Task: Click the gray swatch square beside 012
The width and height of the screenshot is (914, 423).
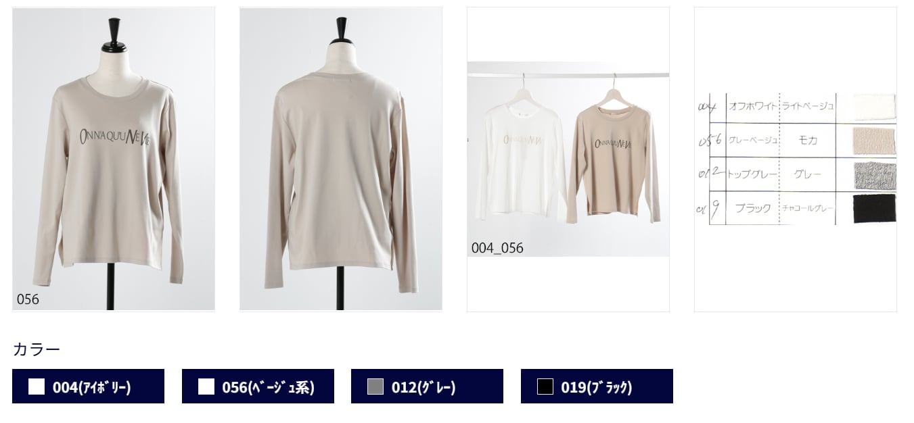Action: 375,387
